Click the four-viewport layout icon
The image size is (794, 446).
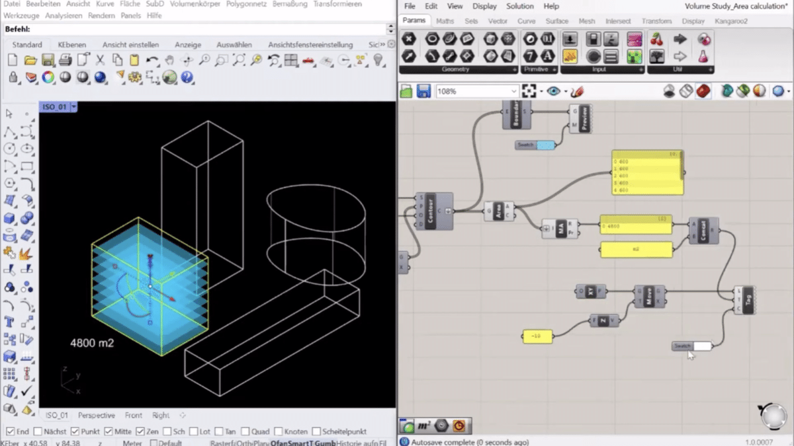coord(290,60)
